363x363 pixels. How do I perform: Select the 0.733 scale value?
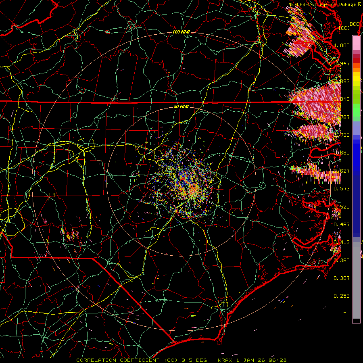click(342, 135)
